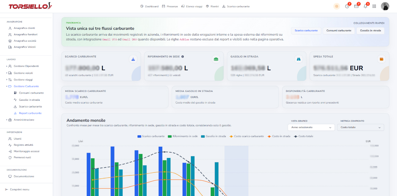Toggle the sun light/dark theme icon
This screenshot has width=397, height=196.
pos(337,6)
